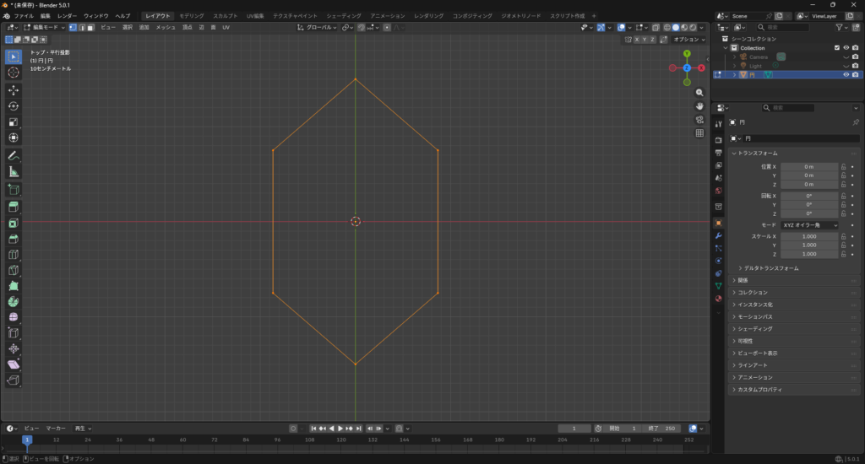Screen dimensions: 865x464
Task: Activate the Rotate tool
Action: tap(14, 105)
